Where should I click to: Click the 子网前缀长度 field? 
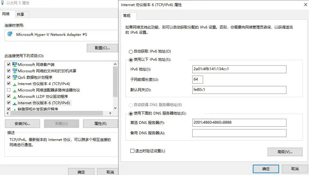198,80
